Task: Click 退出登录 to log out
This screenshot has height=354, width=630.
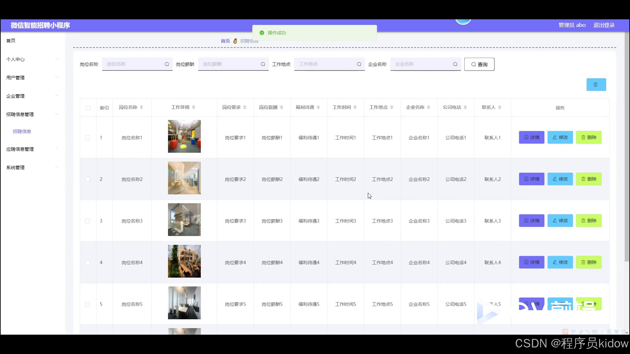Action: tap(604, 25)
